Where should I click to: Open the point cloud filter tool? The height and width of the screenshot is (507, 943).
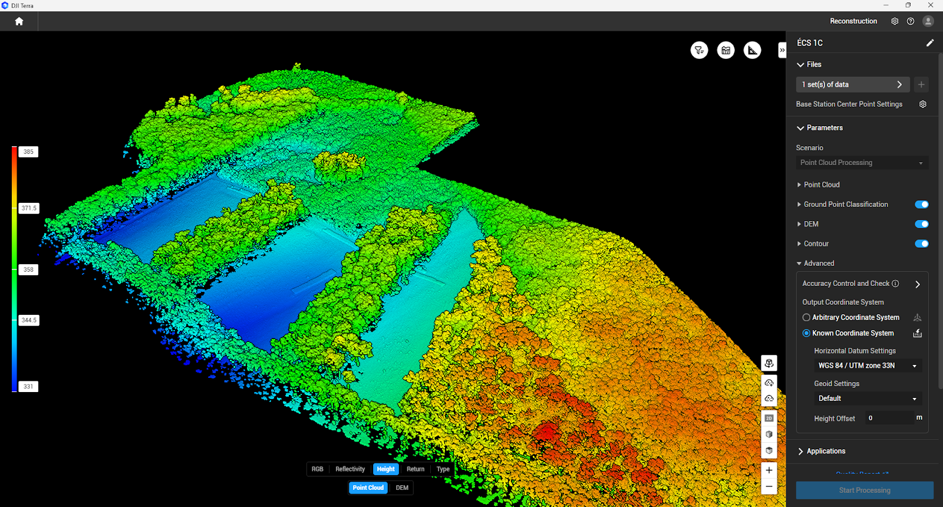click(699, 50)
